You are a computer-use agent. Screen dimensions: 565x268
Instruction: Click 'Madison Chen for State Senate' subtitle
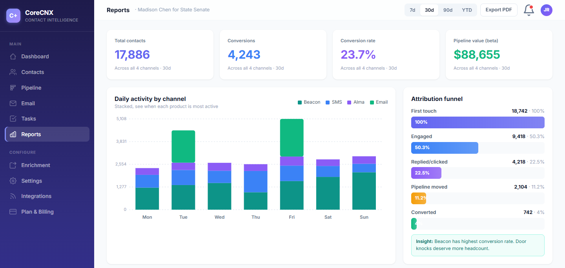[173, 10]
